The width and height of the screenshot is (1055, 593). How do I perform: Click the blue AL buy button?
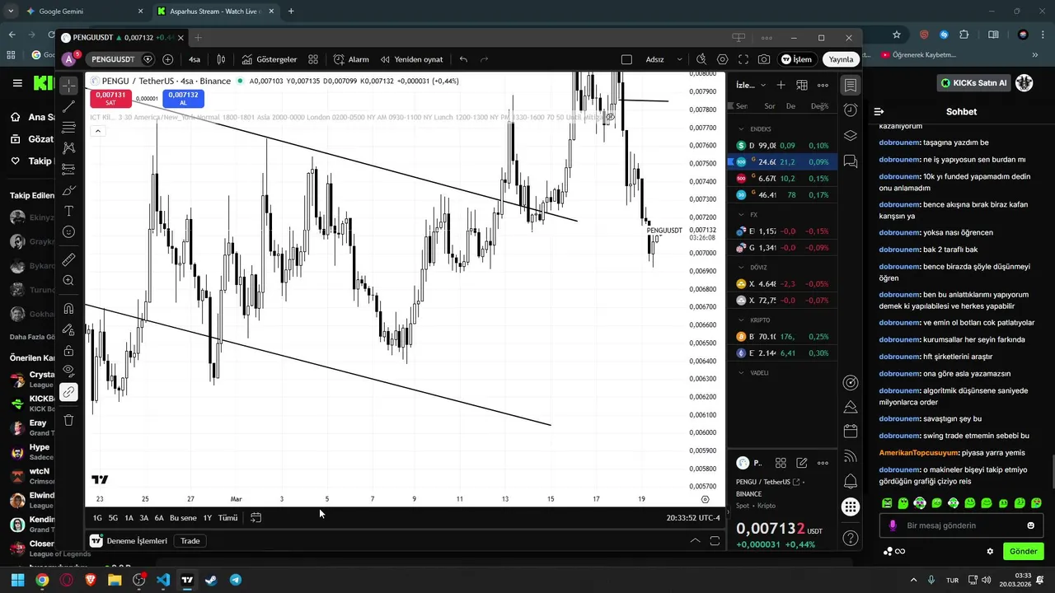pyautogui.click(x=183, y=99)
